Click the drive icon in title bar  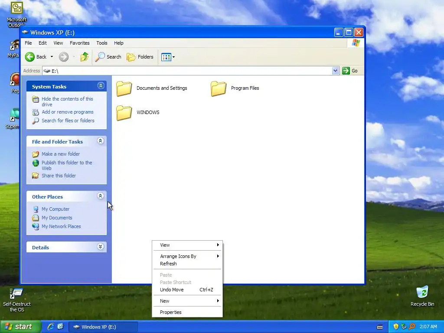click(x=25, y=32)
